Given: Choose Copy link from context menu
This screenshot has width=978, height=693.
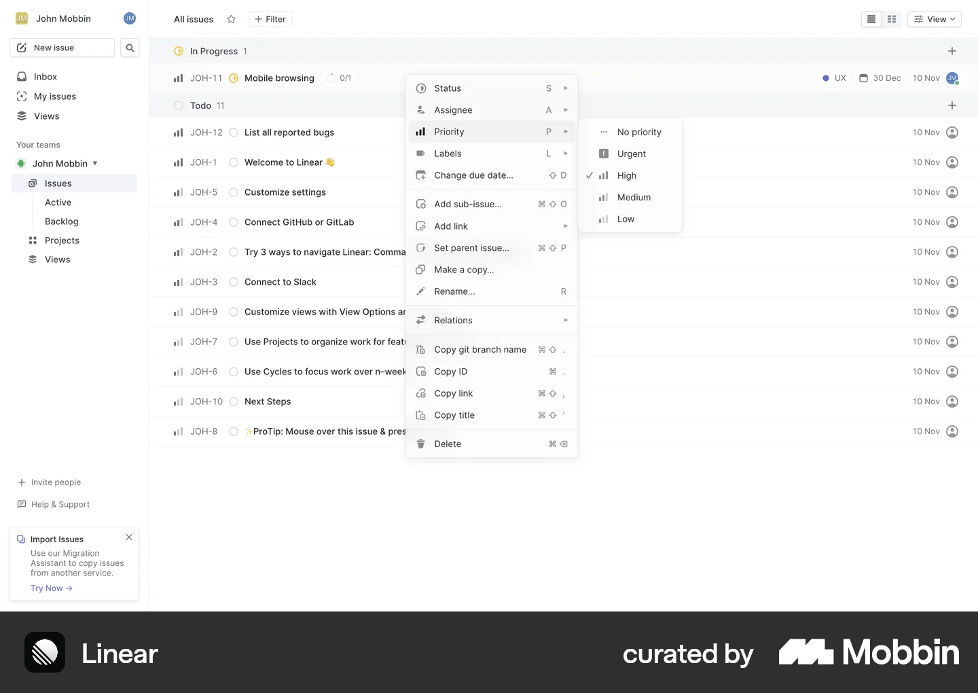Looking at the screenshot, I should tap(492, 393).
